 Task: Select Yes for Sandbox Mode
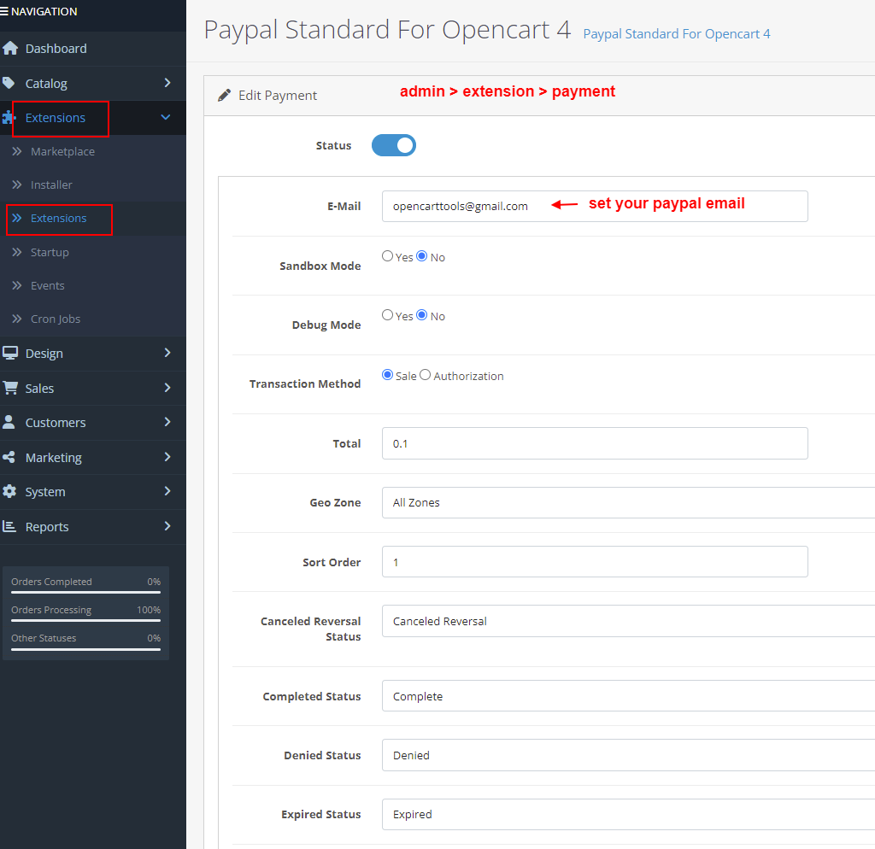tap(387, 256)
